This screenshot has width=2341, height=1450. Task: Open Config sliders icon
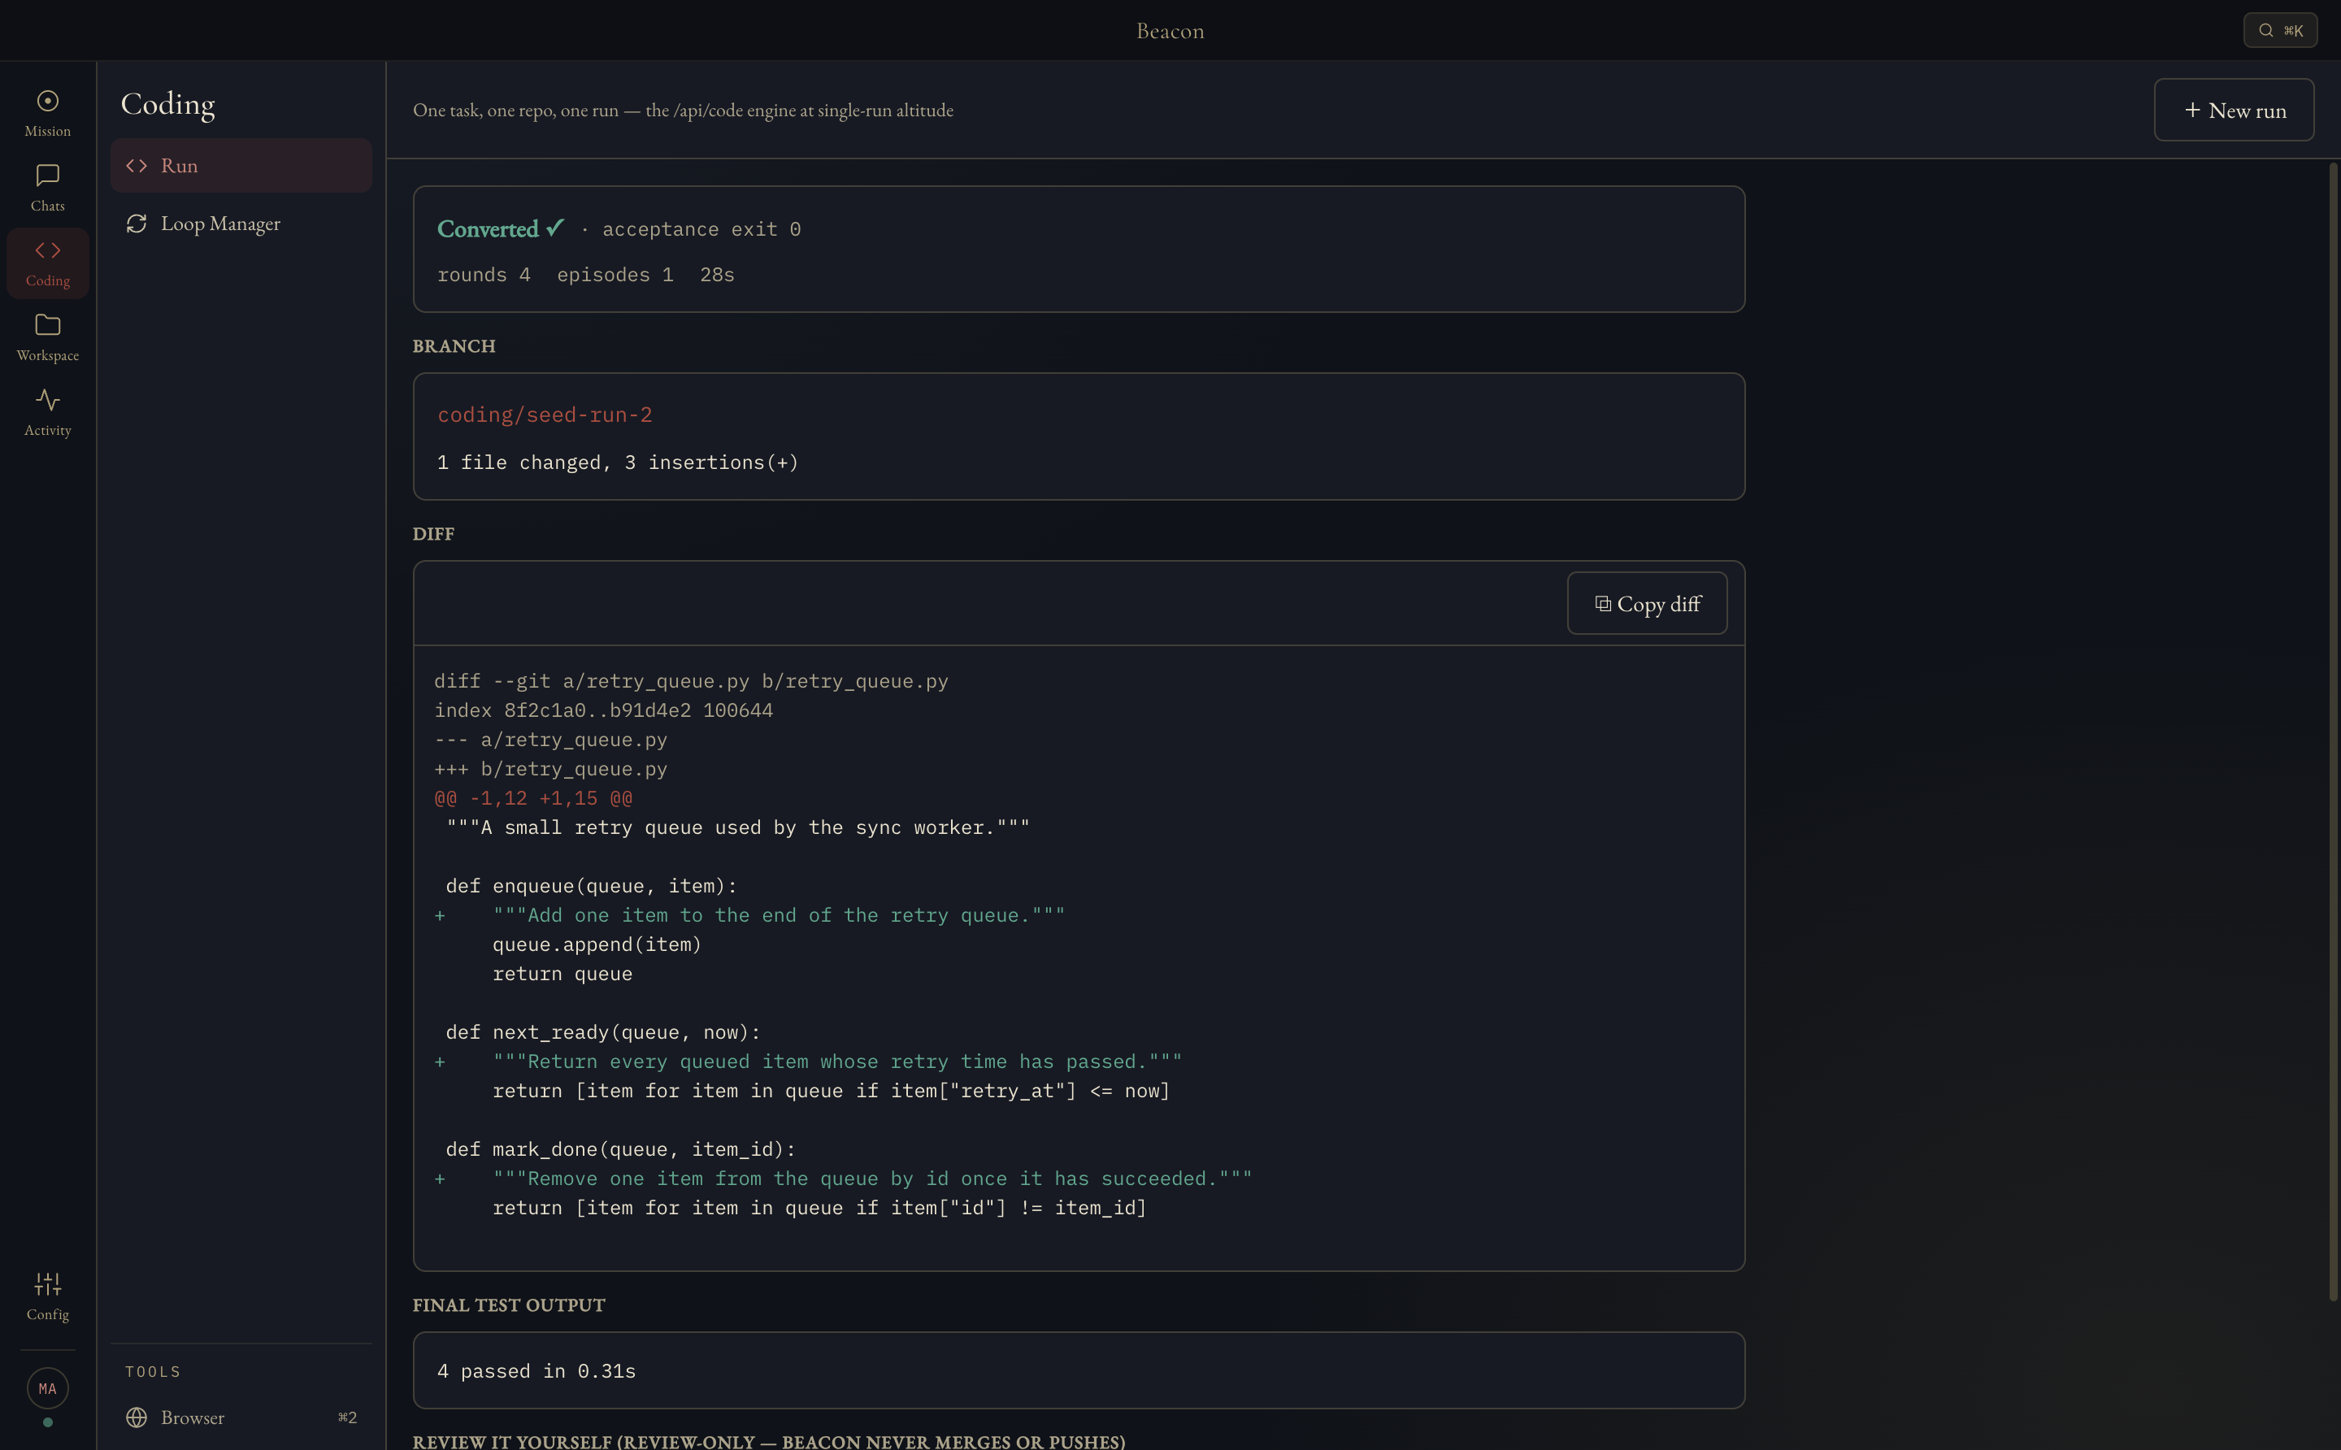point(47,1296)
